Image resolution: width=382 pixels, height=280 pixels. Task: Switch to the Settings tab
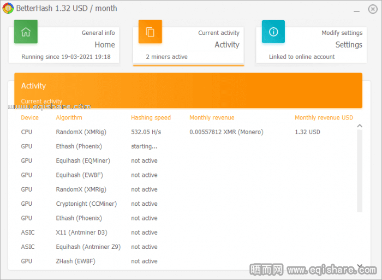click(348, 45)
